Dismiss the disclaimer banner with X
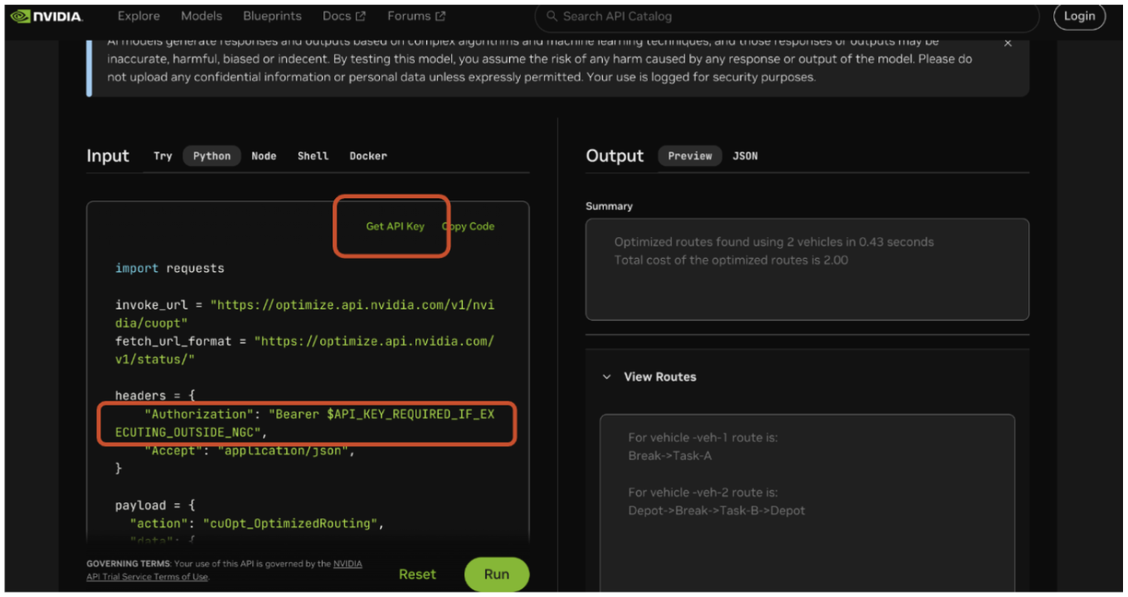1128x597 pixels. point(1008,43)
